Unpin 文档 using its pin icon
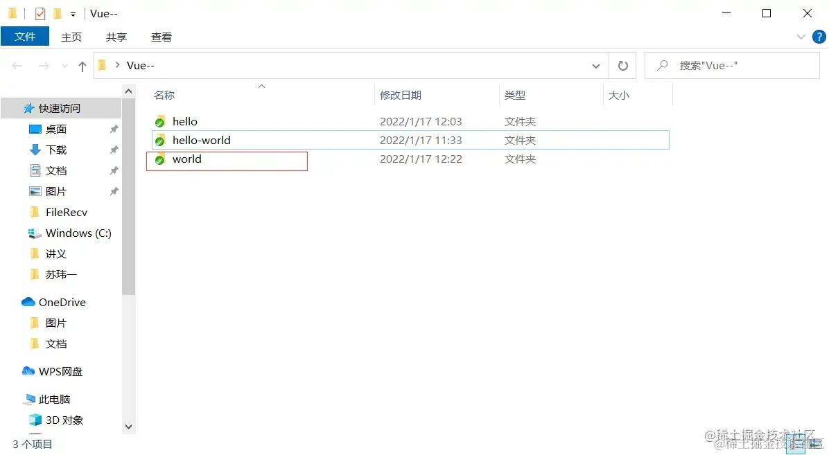Viewport: 829px width, 455px height. point(114,170)
